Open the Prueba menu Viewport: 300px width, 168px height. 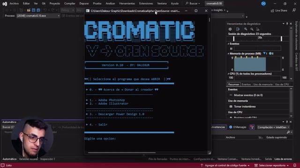pos(97,4)
